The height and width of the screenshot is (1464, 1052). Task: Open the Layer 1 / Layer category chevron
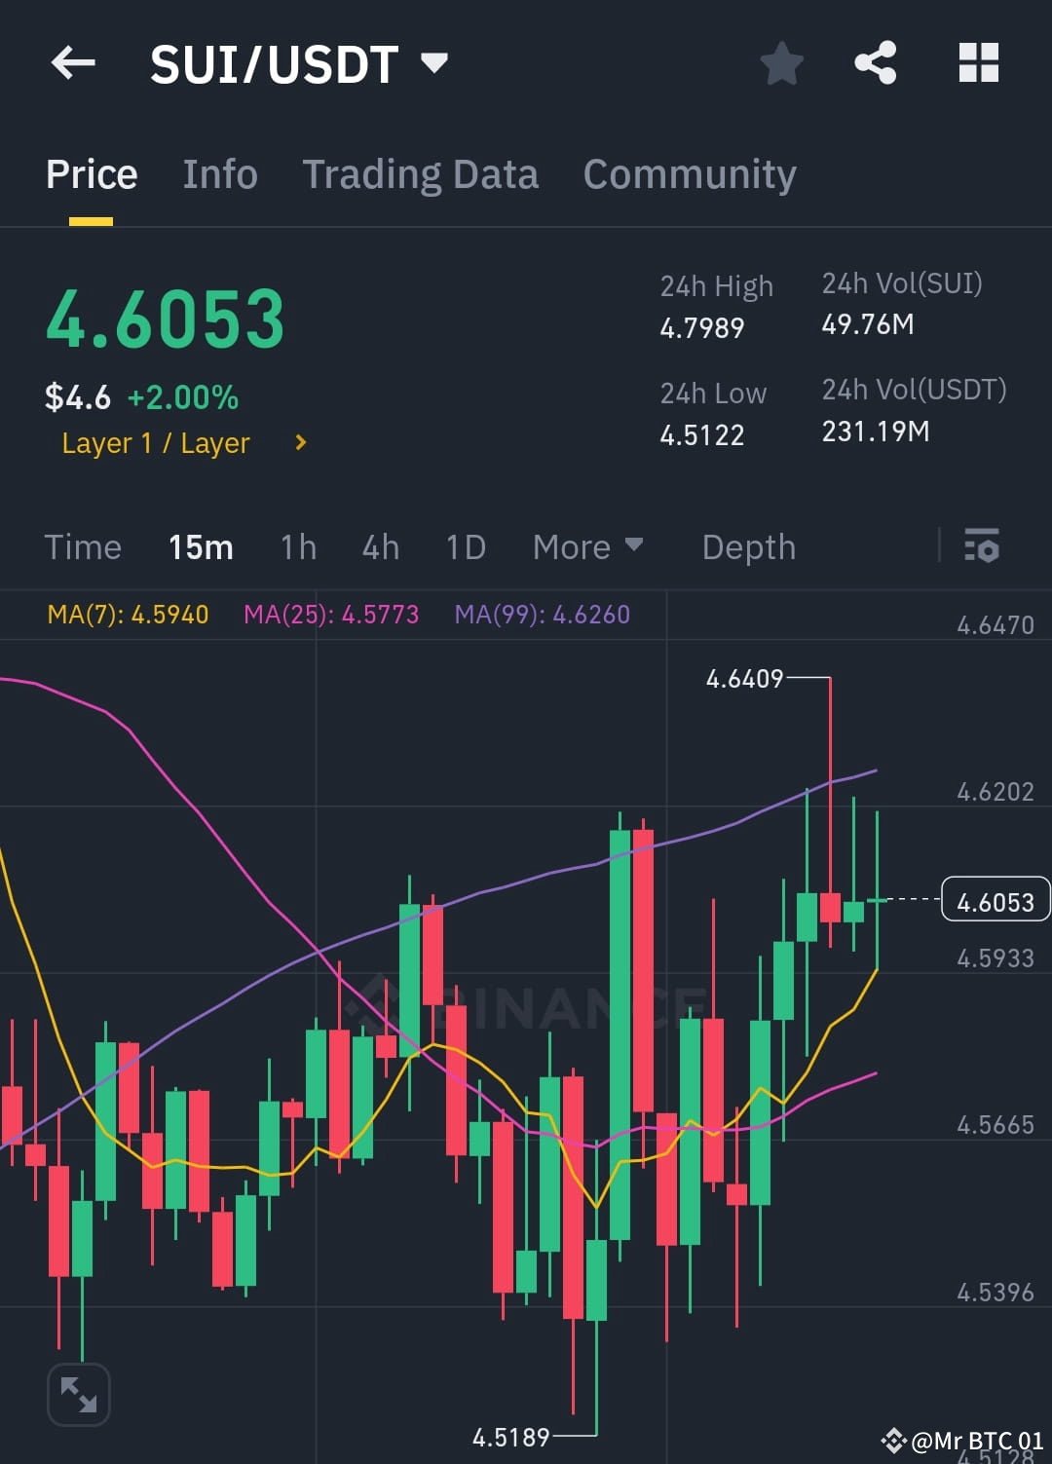click(299, 443)
